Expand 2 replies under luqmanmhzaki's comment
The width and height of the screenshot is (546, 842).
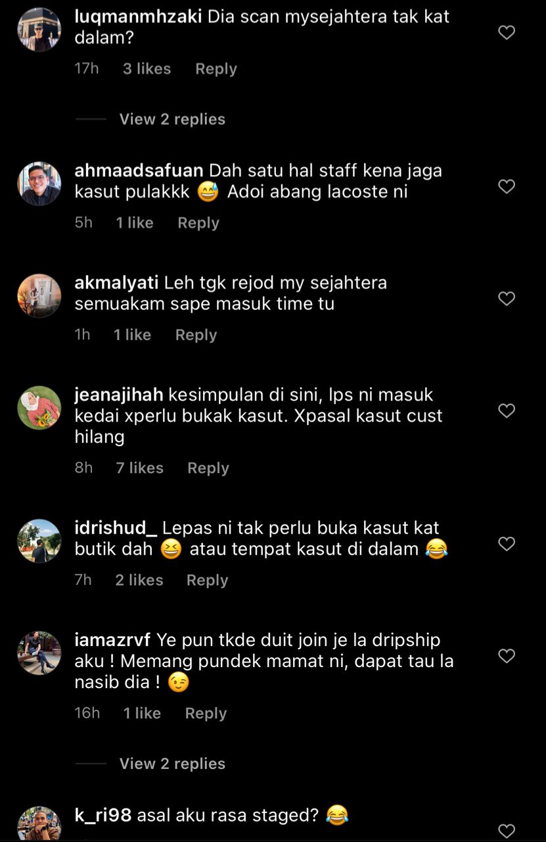coord(172,119)
